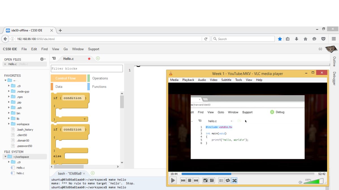The width and height of the screenshot is (339, 190).
Task: Open VLC Help menu
Action: point(259,80)
